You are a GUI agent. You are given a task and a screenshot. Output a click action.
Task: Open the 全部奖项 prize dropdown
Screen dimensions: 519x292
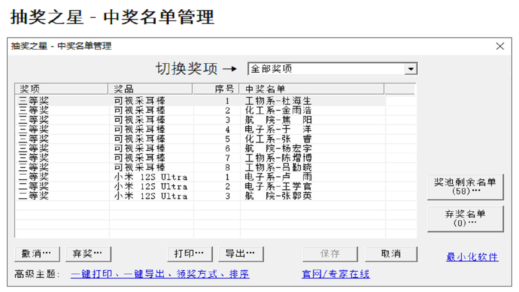(x=324, y=68)
